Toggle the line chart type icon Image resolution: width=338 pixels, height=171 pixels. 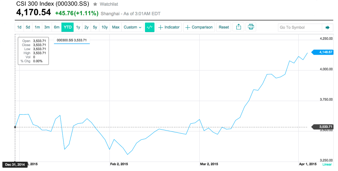(x=150, y=27)
